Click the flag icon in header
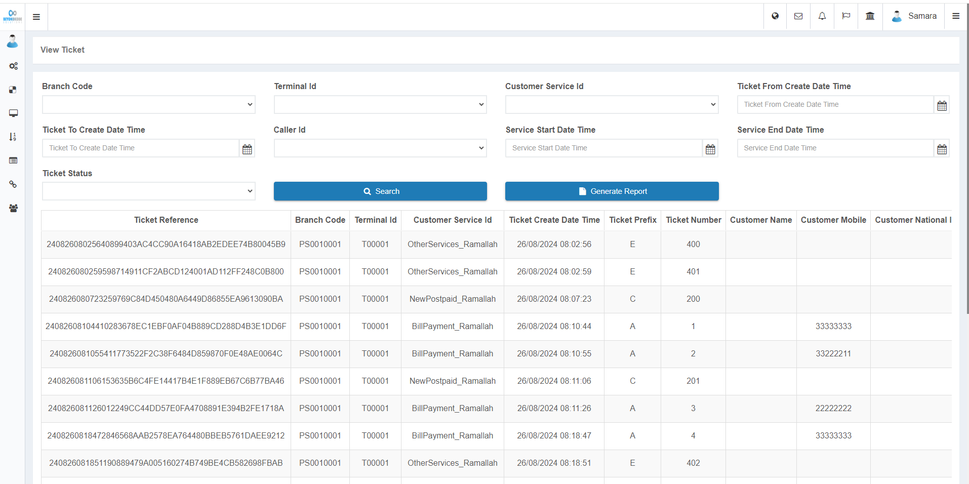The width and height of the screenshot is (969, 484). click(846, 16)
